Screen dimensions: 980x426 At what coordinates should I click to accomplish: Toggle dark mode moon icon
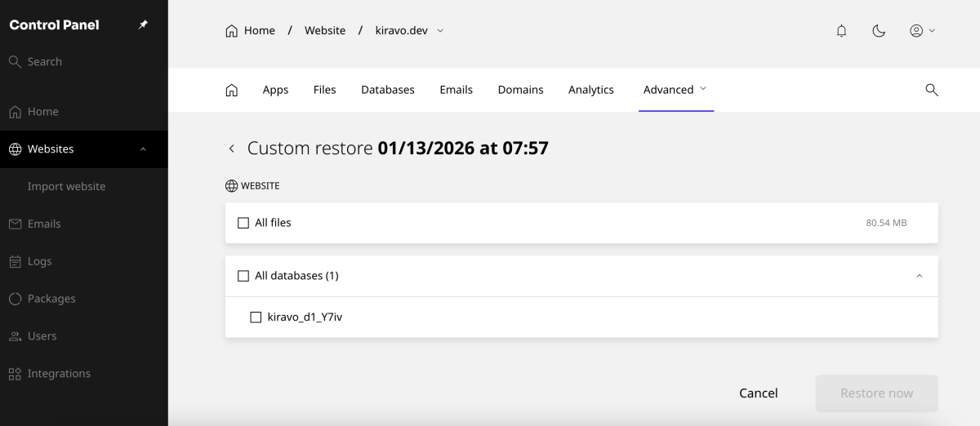pos(879,31)
